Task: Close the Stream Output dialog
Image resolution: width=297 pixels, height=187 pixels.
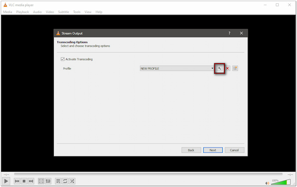Action: (241, 33)
